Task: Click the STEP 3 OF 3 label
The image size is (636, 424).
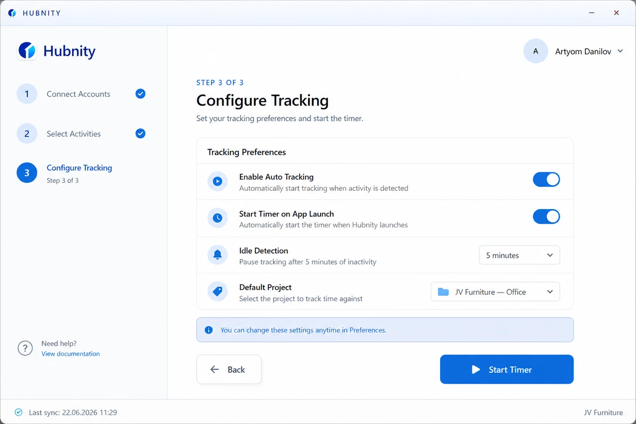Action: (220, 83)
